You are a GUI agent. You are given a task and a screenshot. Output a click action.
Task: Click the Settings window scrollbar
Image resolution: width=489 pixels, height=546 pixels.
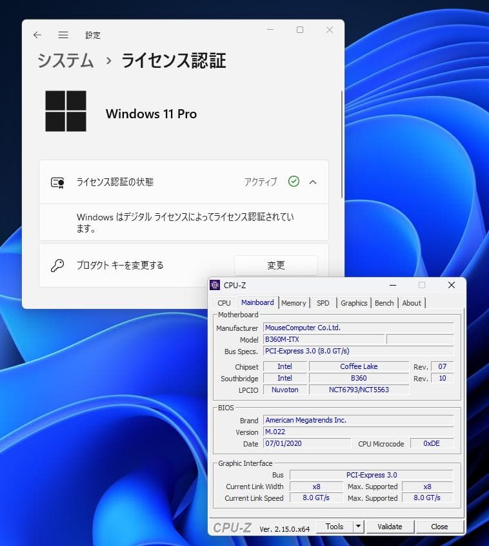pyautogui.click(x=342, y=145)
